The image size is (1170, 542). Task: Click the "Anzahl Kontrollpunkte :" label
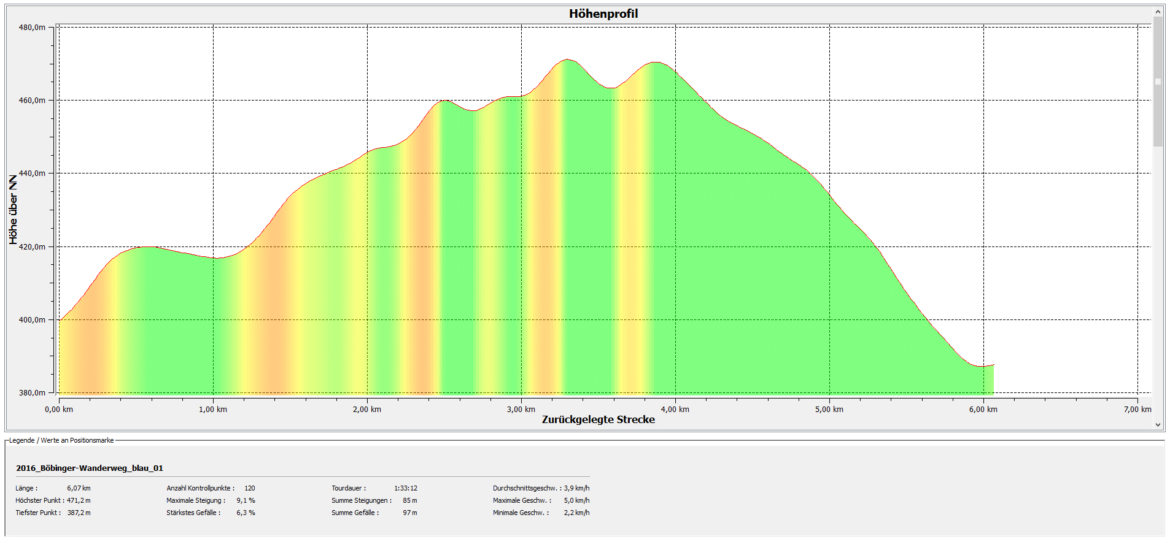coord(201,489)
